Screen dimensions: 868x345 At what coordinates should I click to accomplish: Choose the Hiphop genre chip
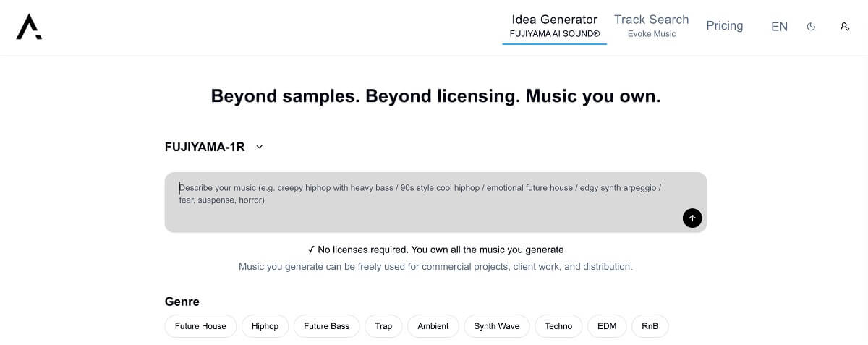(x=265, y=326)
